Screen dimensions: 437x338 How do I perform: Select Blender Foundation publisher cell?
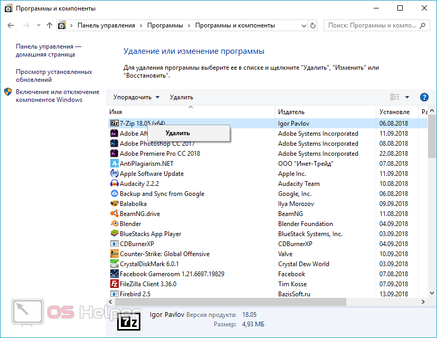[306, 223]
